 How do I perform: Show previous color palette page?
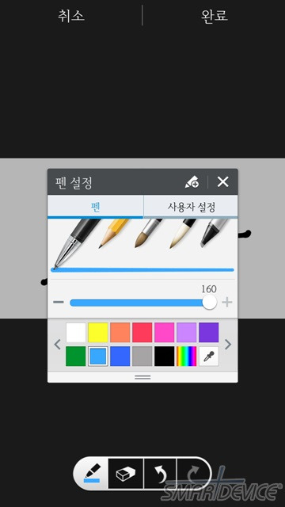coord(58,345)
